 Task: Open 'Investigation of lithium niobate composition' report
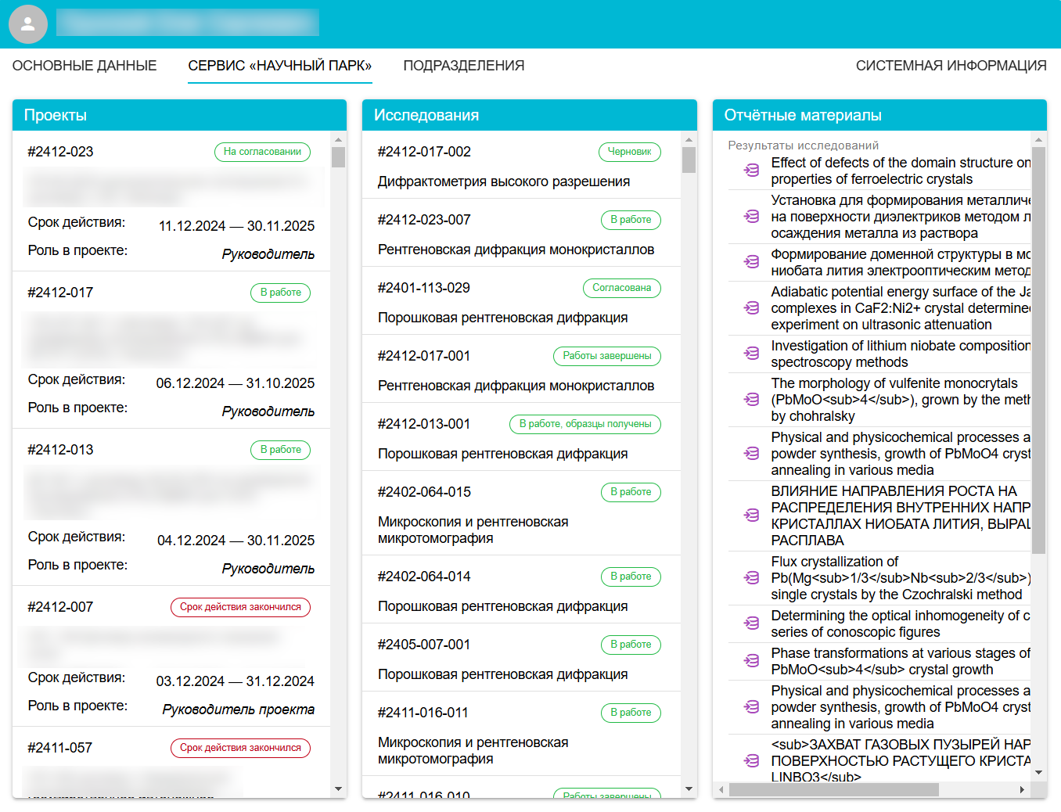pos(901,354)
